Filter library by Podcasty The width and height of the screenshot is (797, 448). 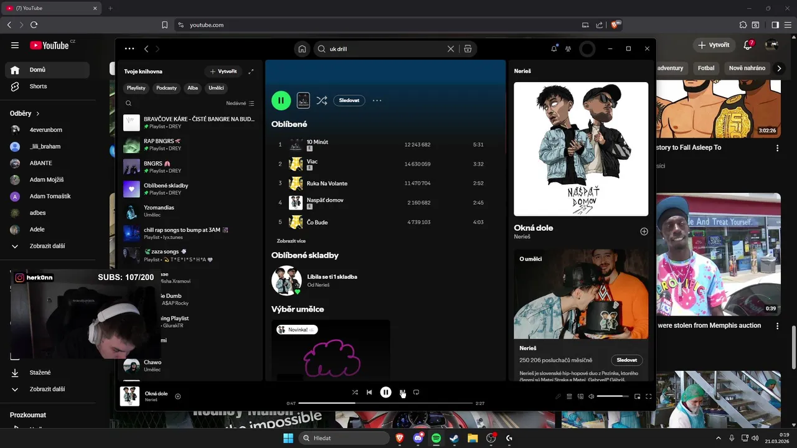[x=166, y=88]
